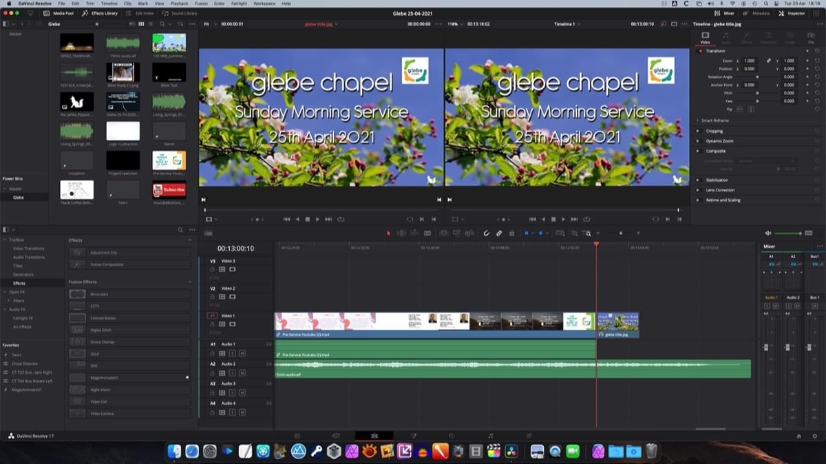Viewport: 826px width, 464px height.
Task: Solo the Audio 1 track
Action: click(x=232, y=353)
